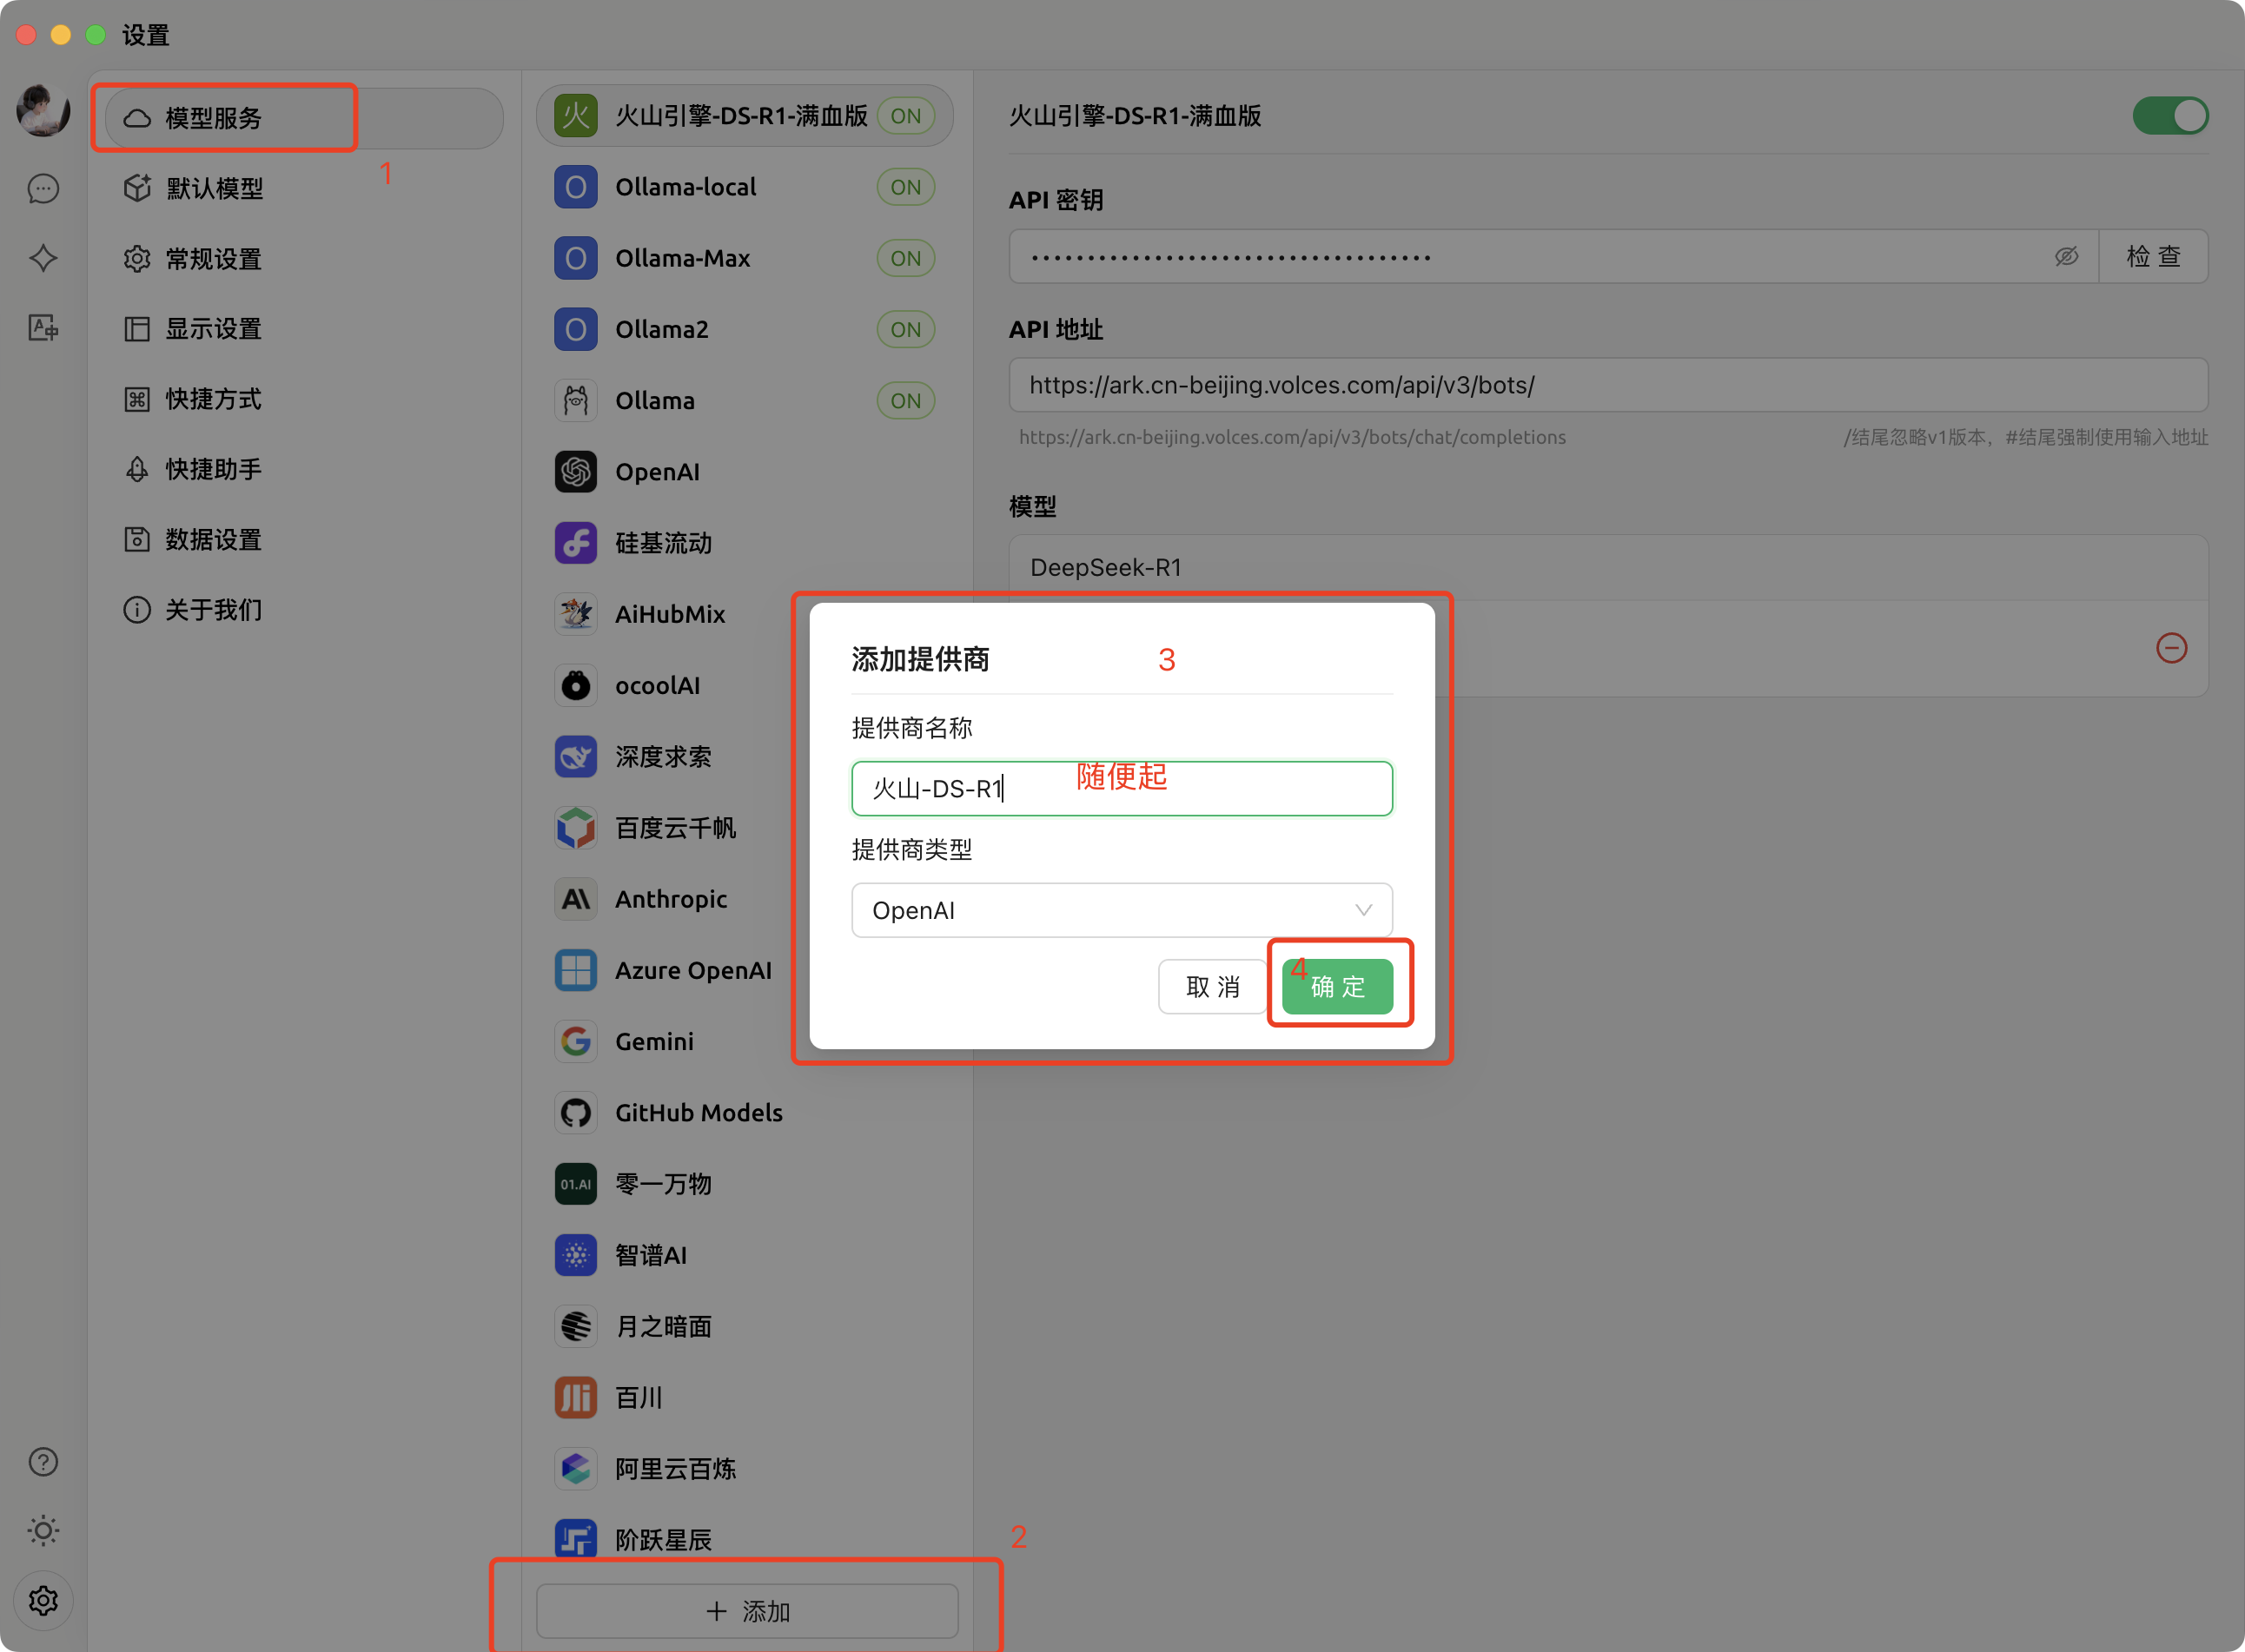Select the 阿里云百炼 provider icon
Viewport: 2245px width, 1652px height.
576,1469
